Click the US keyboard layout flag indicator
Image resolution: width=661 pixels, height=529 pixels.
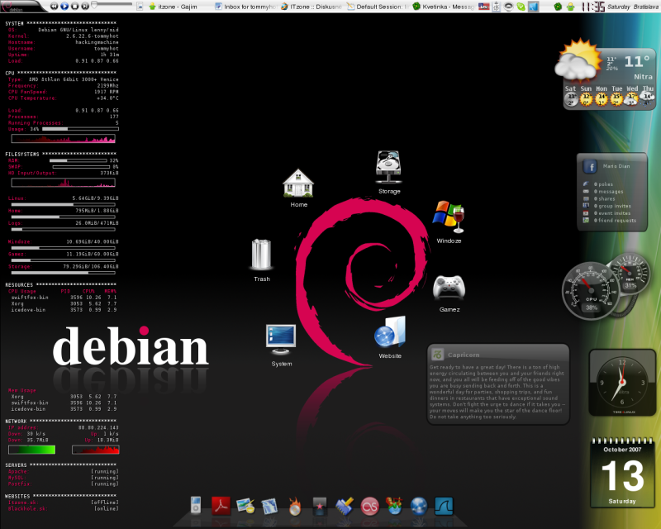click(x=483, y=7)
